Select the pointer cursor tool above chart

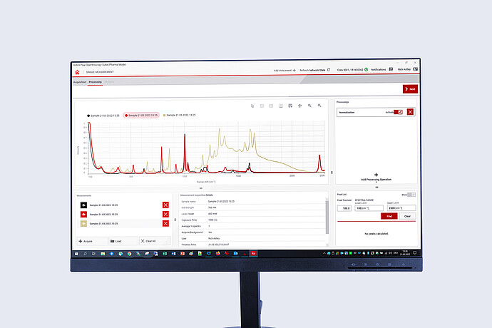point(252,106)
